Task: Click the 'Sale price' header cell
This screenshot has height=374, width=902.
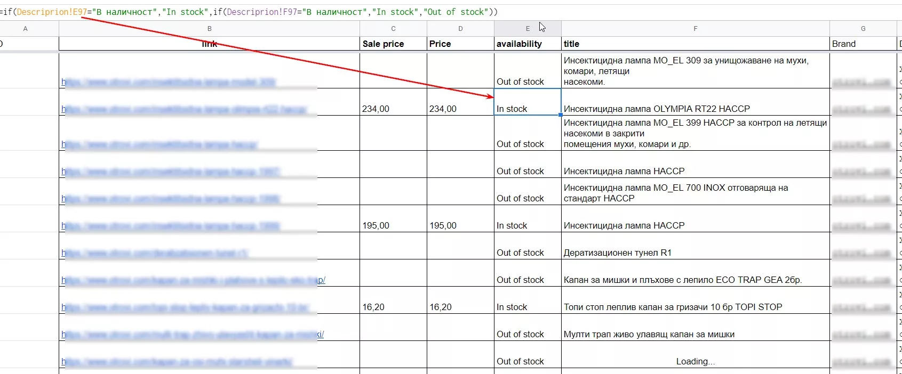Action: pos(393,44)
